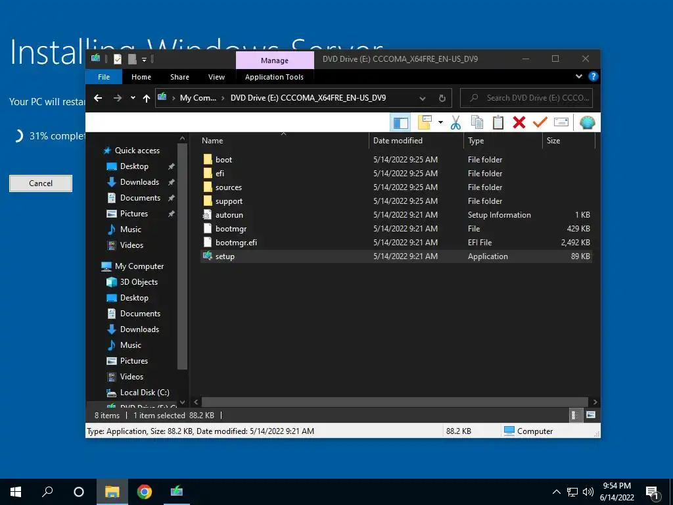The width and height of the screenshot is (673, 505).
Task: Click the Rename icon in the toolbar
Action: [561, 123]
